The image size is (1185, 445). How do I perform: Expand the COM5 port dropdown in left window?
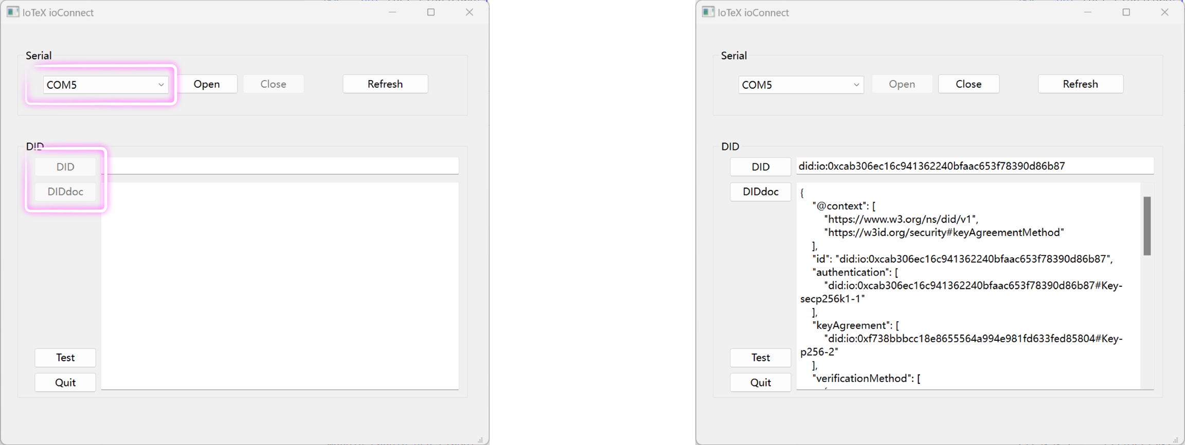[x=160, y=85]
